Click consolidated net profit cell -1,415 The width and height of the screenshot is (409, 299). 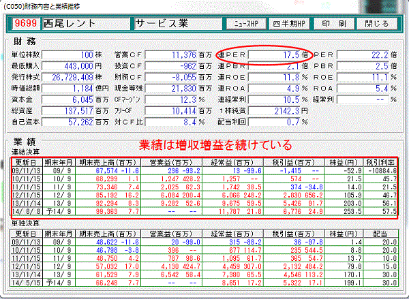click(290, 171)
